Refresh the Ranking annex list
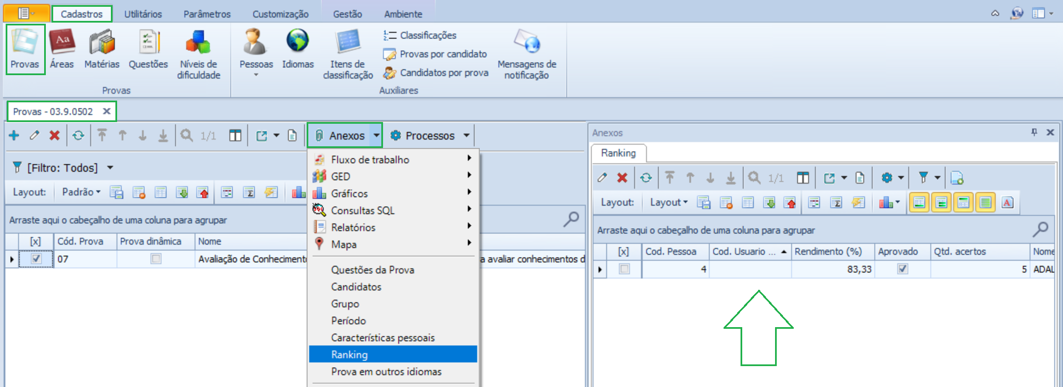The height and width of the screenshot is (387, 1063). (646, 178)
